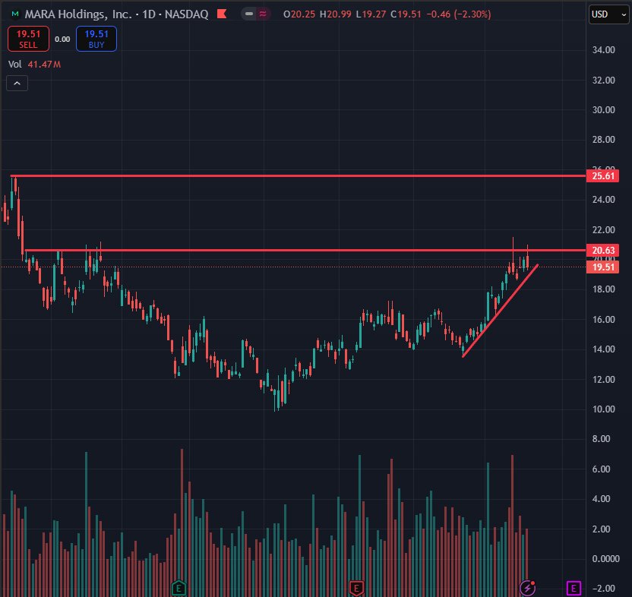The width and height of the screenshot is (632, 597).
Task: Click the NASDAQ exchange label
Action: (x=187, y=14)
